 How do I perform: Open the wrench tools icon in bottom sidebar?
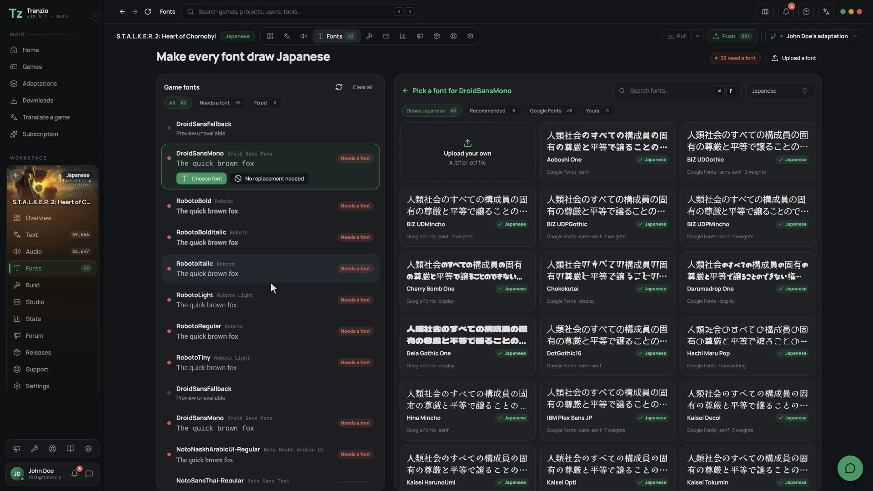[35, 449]
